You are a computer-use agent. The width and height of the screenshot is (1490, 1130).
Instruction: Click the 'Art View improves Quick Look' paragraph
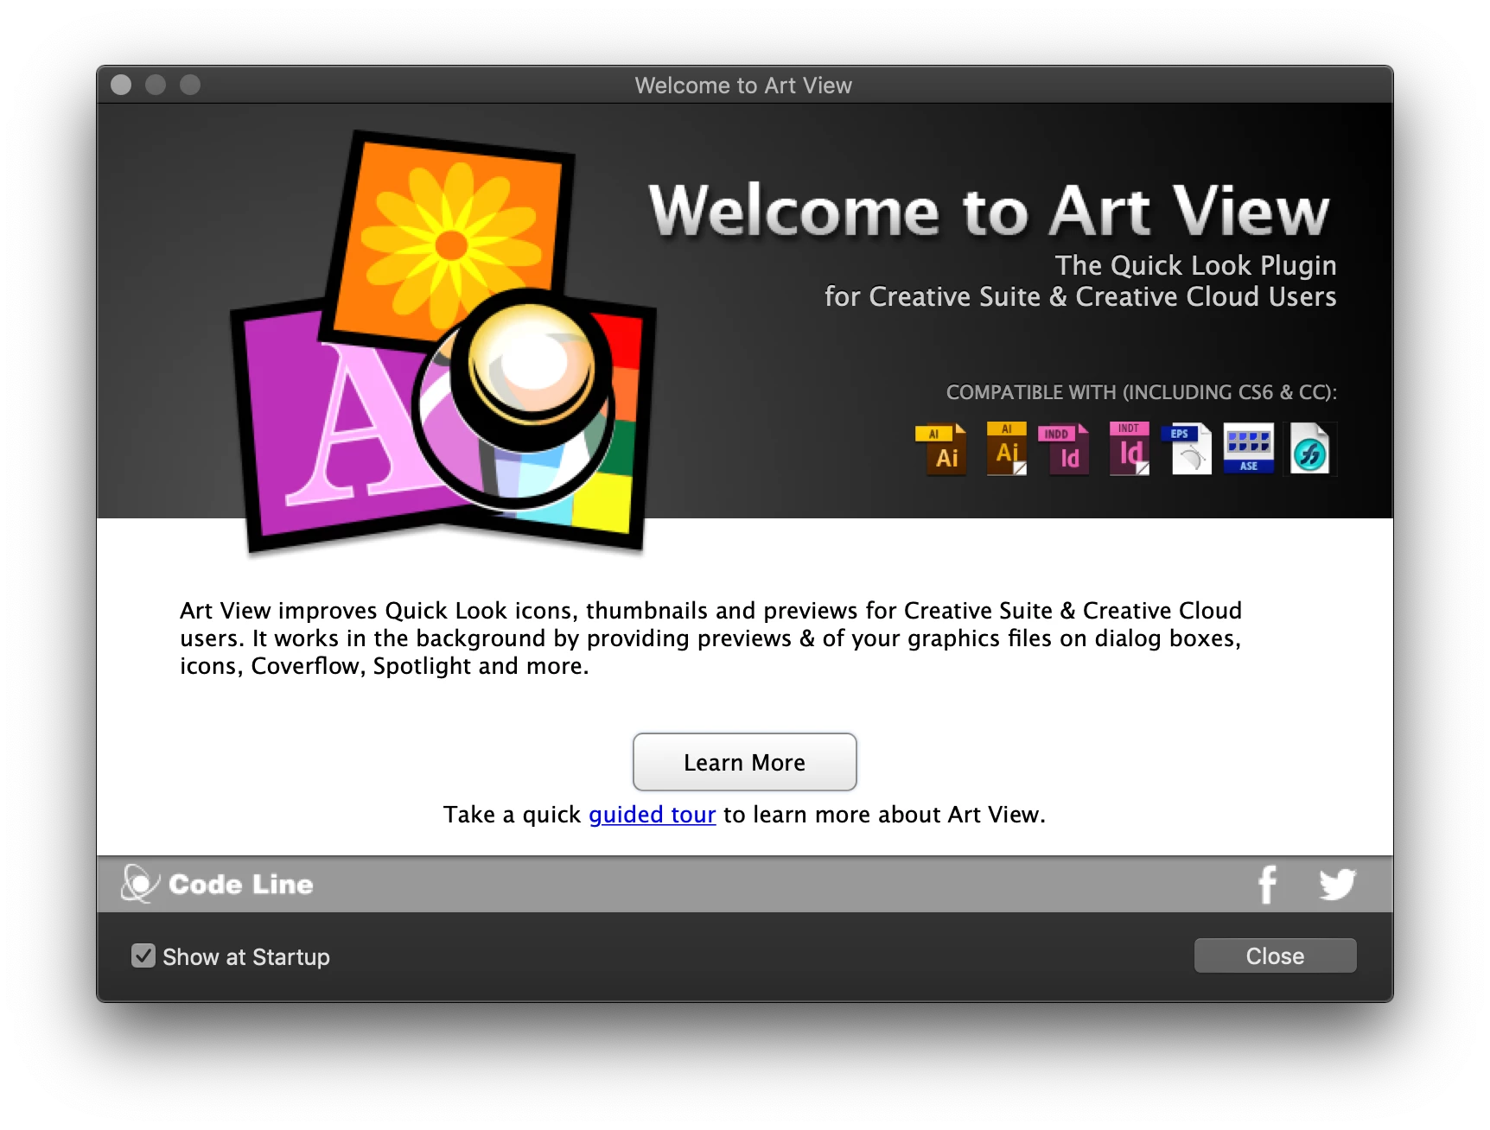[x=710, y=638]
